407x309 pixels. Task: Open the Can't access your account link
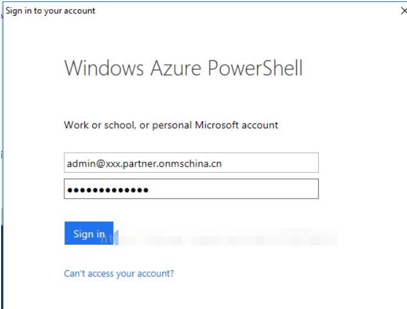click(x=119, y=273)
